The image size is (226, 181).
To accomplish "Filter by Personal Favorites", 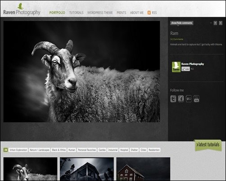I will point(87,150).
